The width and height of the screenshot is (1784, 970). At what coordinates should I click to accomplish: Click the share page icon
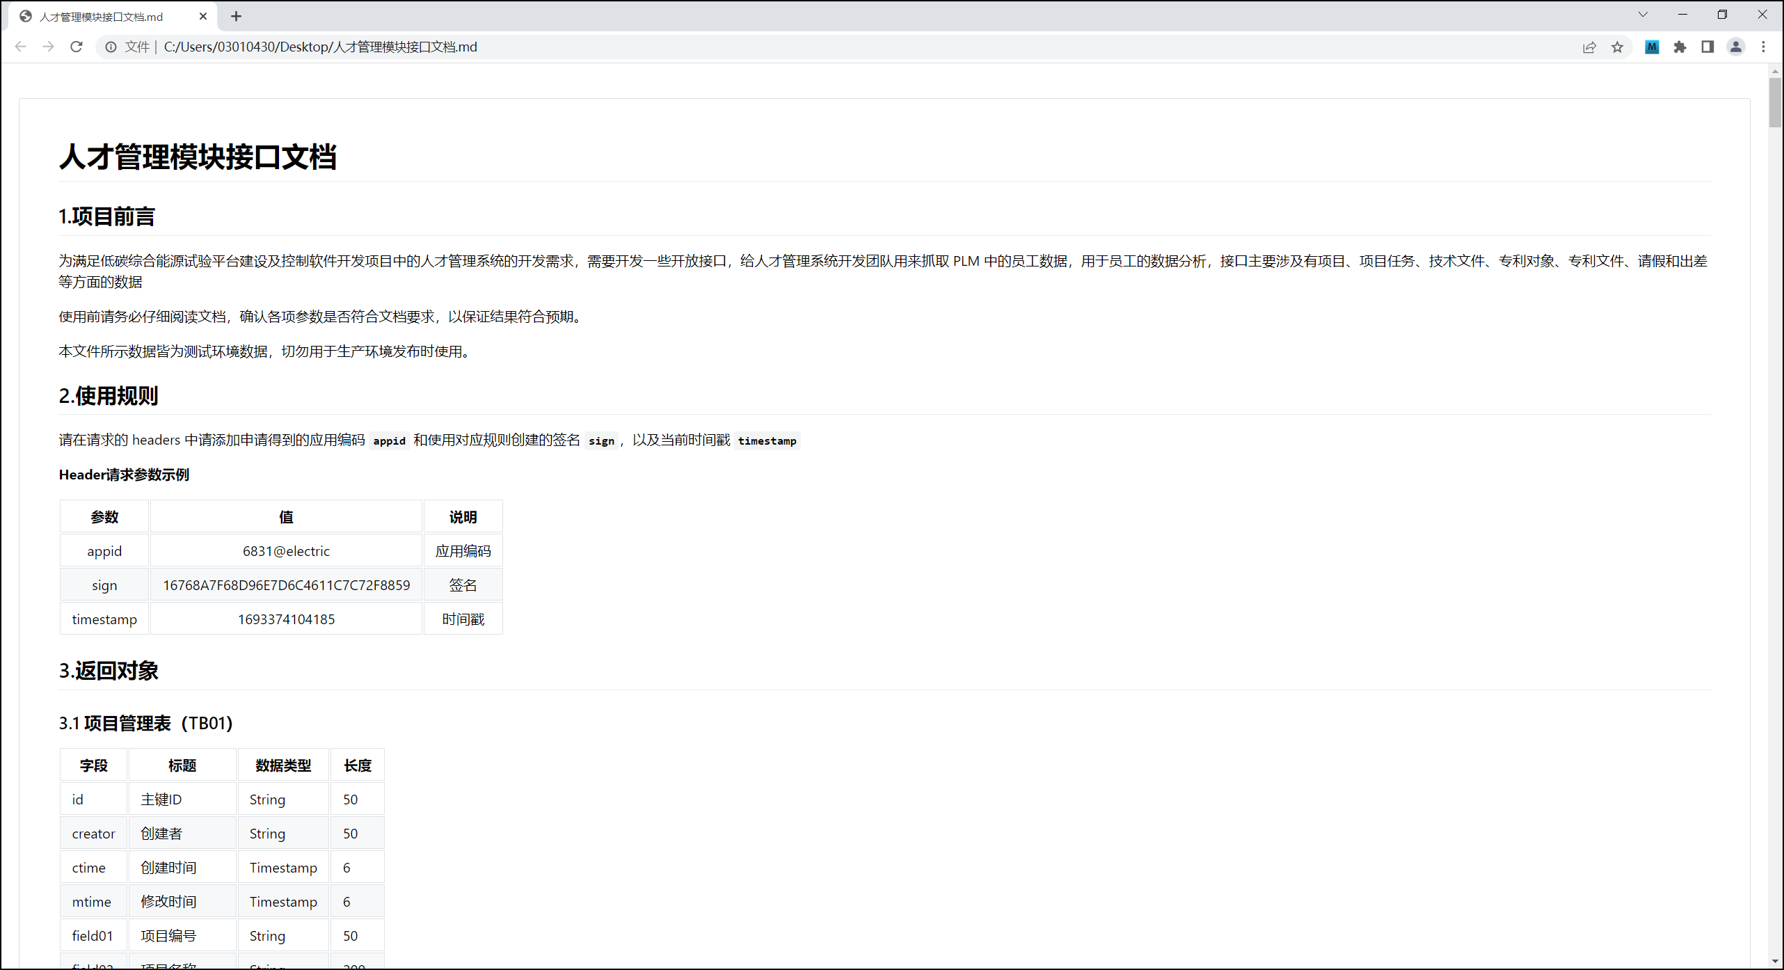[x=1589, y=47]
